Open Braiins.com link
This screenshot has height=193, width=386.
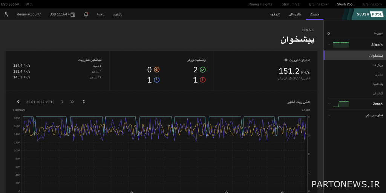point(372,4)
